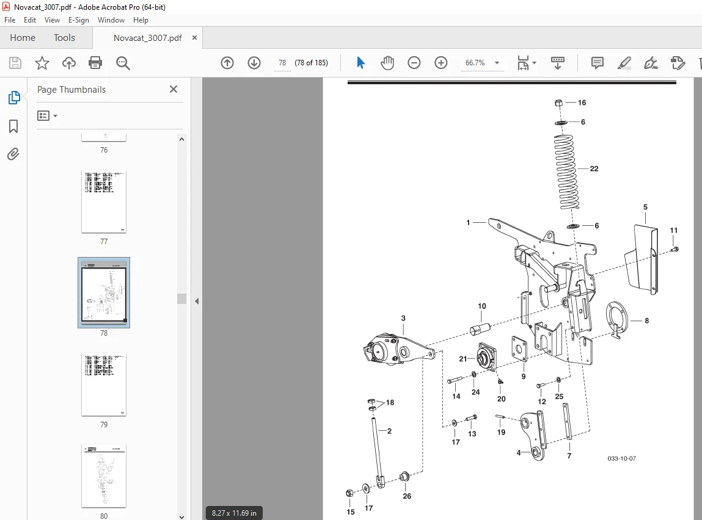The image size is (702, 520).
Task: Open Bookmarks panel icon
Action: [x=13, y=126]
